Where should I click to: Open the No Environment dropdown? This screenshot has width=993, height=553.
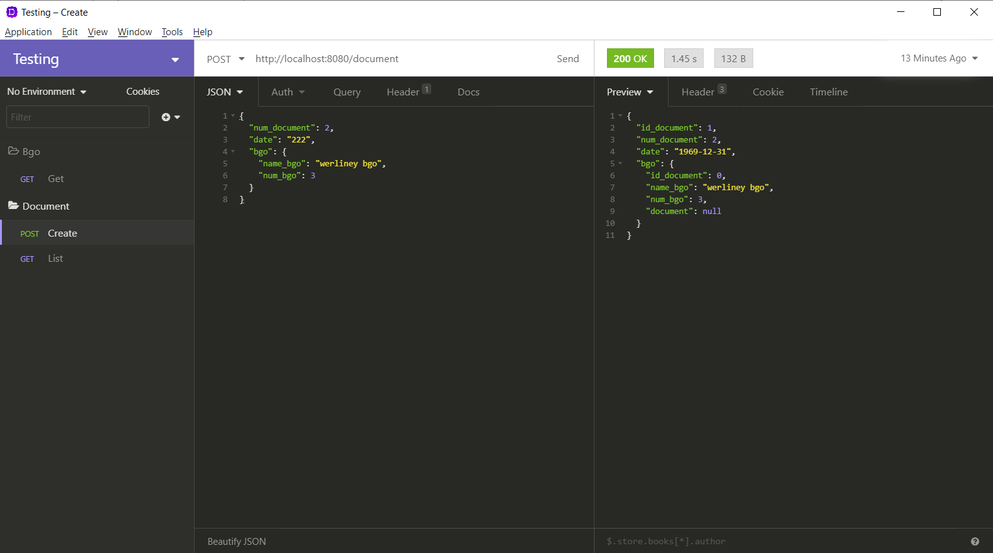(47, 92)
